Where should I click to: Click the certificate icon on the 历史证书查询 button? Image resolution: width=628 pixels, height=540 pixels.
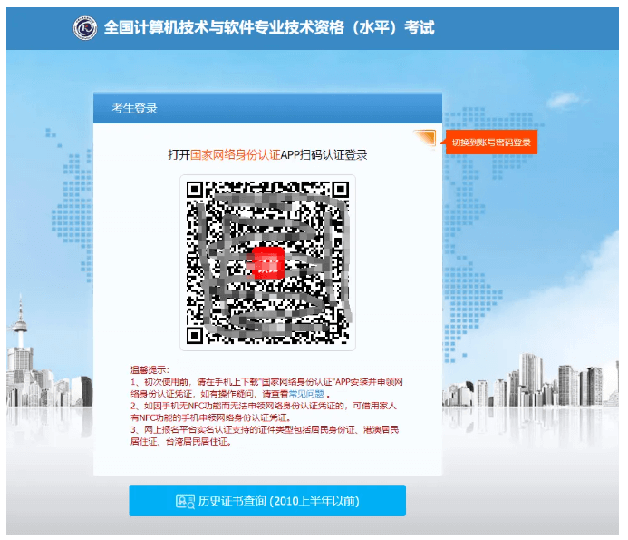[x=185, y=501]
